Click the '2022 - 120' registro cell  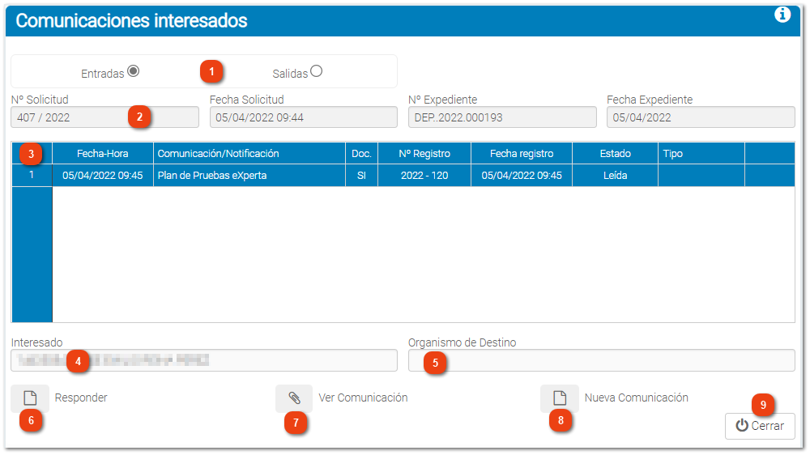(x=424, y=176)
